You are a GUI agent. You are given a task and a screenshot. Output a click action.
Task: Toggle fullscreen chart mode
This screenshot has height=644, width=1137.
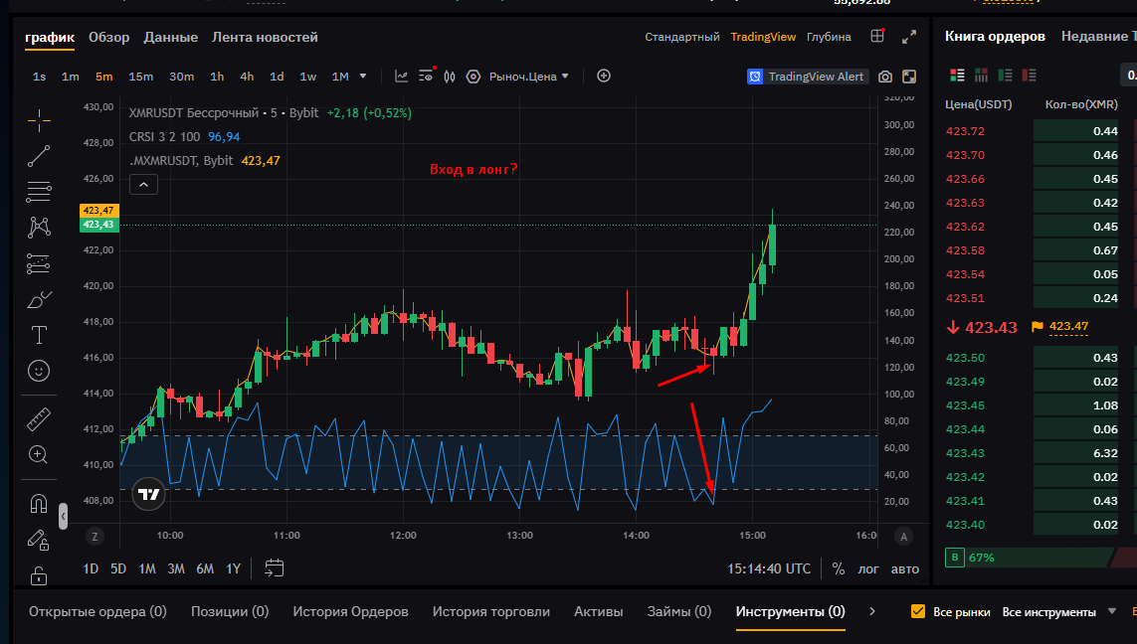click(x=908, y=77)
